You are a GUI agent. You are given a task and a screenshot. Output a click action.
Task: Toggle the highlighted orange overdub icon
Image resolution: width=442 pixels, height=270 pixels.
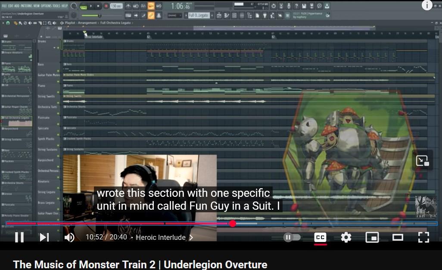coord(151,6)
